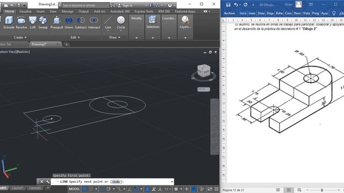Click the Autodesk Exchange Apps icon
This screenshot has width=344, height=193.
(x=152, y=5)
